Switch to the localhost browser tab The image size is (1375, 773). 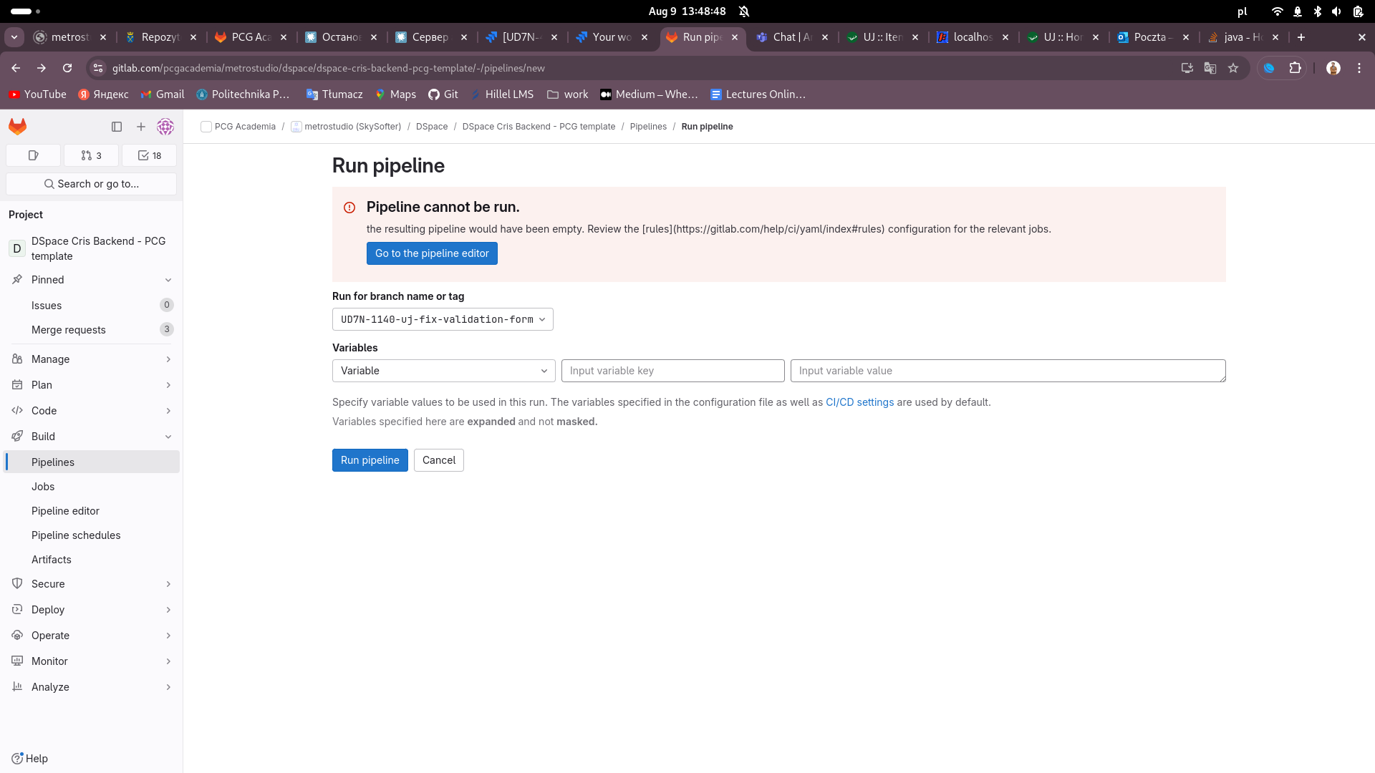coord(972,37)
